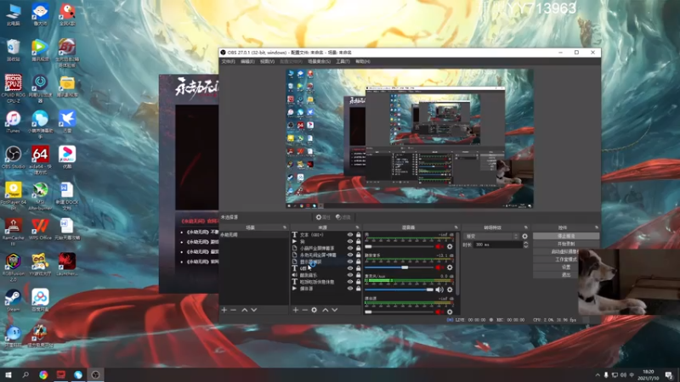The width and height of the screenshot is (680, 382).
Task: Remove the selected scene with minus icon
Action: (x=233, y=310)
